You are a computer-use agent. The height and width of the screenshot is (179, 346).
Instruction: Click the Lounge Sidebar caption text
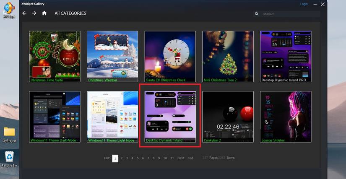[x=273, y=140]
